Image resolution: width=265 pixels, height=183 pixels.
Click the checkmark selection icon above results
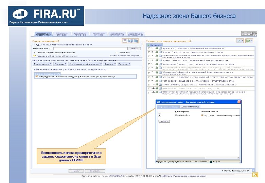[x=239, y=41]
